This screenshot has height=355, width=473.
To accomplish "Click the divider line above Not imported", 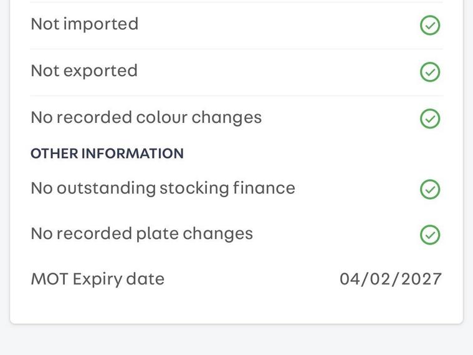I will tap(237, 2).
